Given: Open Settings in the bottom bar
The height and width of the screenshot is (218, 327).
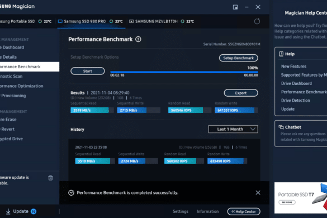Looking at the screenshot, I should tap(181, 211).
